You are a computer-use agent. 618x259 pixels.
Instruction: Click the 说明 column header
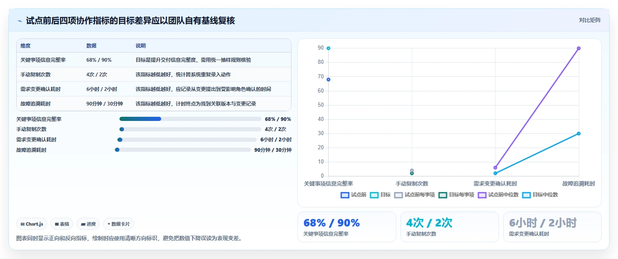click(x=141, y=46)
